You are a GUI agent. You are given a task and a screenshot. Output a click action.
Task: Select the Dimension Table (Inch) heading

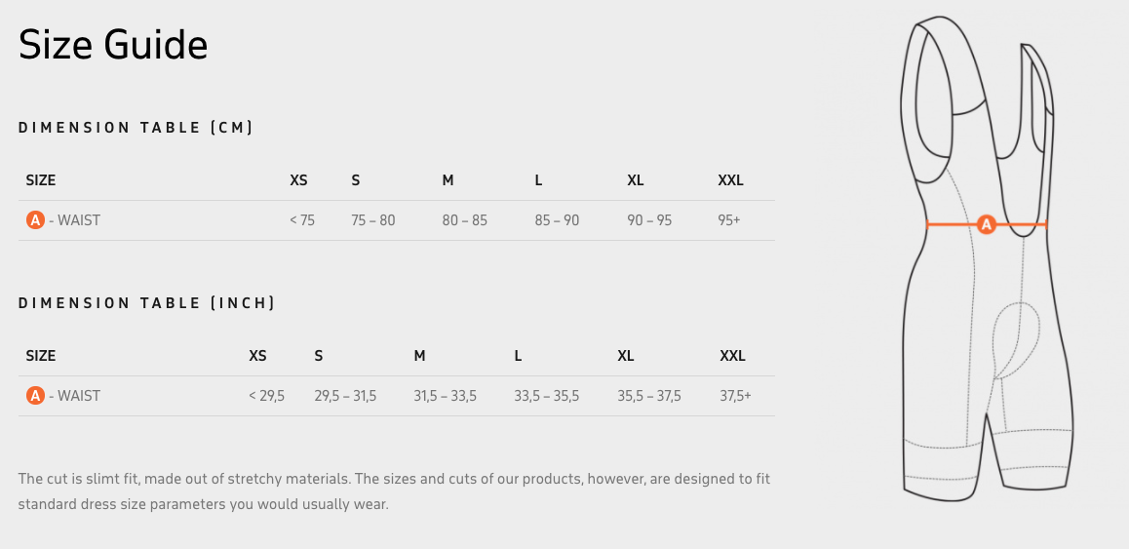click(146, 303)
